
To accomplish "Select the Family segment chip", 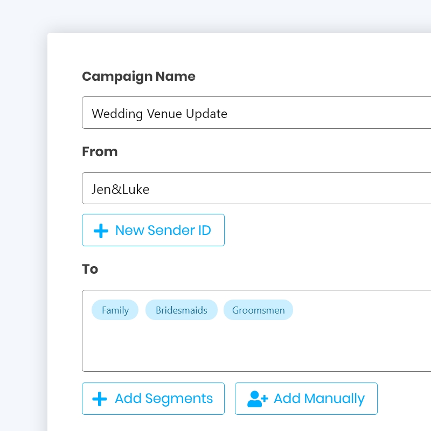I will coord(115,310).
